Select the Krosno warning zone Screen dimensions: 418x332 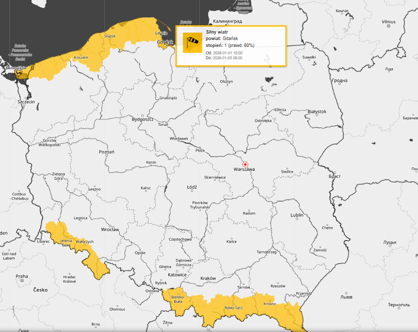tap(270, 307)
